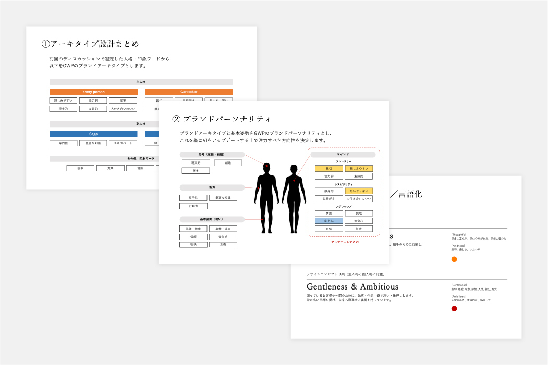Click the "献身的" box
The height and width of the screenshot is (365, 548).
[329, 191]
